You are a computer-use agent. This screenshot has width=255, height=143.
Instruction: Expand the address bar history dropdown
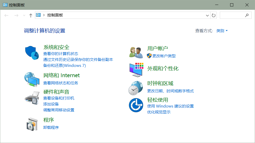click(207, 15)
